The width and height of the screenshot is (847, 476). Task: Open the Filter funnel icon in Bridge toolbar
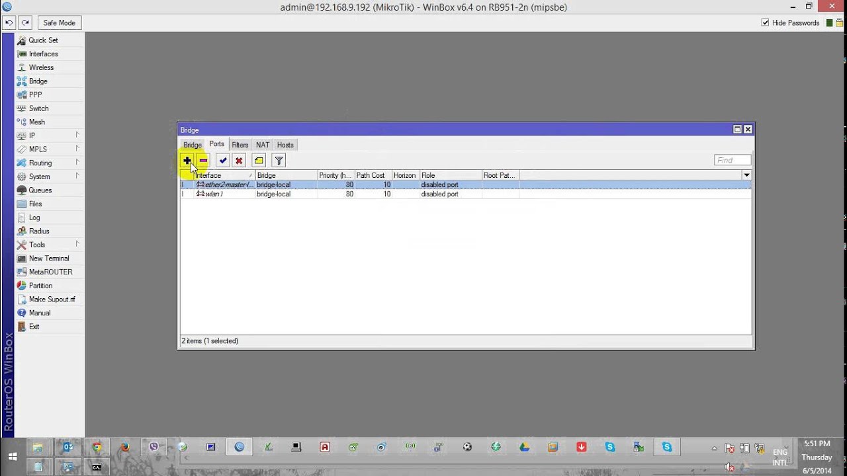tap(279, 161)
